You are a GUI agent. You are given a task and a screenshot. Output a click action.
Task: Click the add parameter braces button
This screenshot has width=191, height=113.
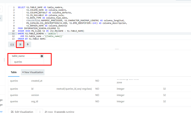point(12,45)
